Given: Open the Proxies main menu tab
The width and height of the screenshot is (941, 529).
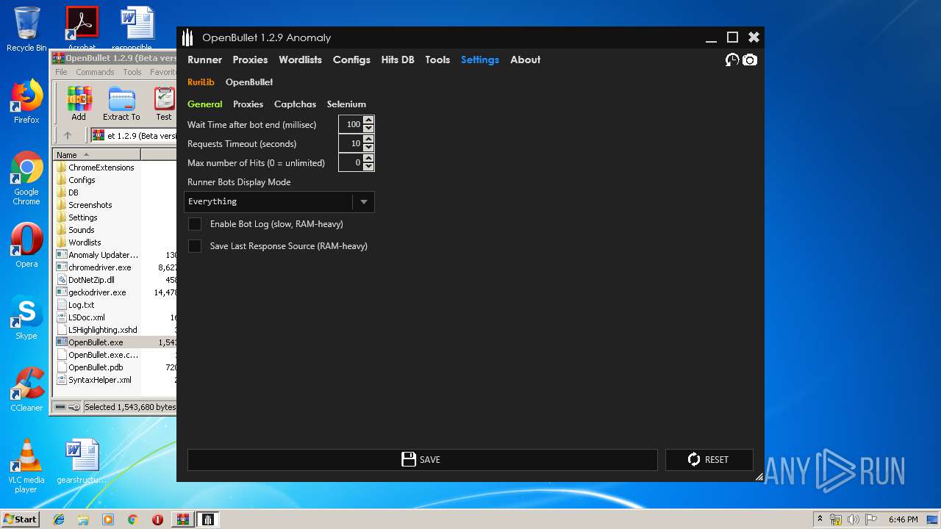Looking at the screenshot, I should pos(250,60).
